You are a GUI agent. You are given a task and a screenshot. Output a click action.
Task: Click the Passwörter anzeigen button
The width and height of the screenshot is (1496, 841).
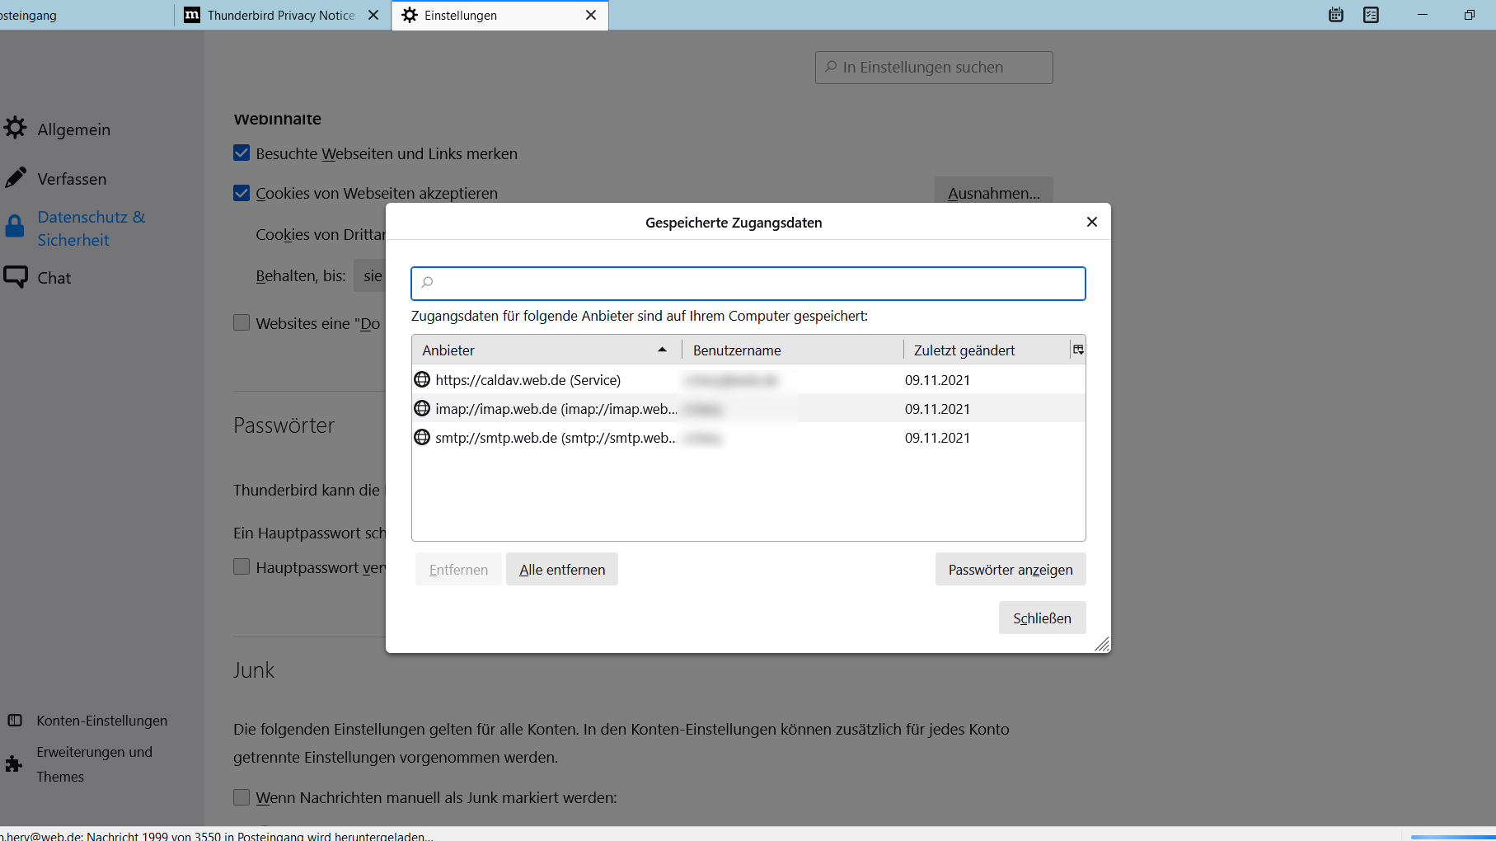(1010, 570)
